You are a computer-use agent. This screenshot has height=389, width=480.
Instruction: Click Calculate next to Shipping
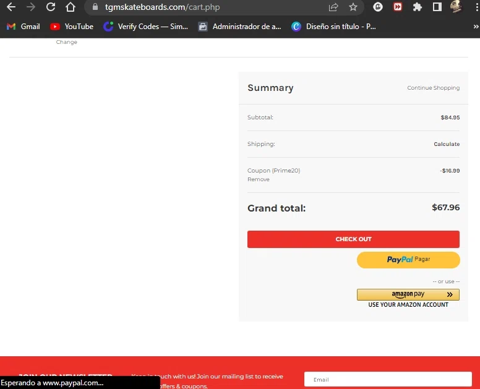[447, 144]
